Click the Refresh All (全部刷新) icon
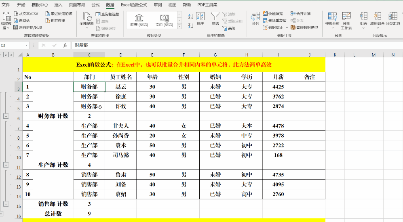The image size is (403, 222). pyautogui.click(x=87, y=16)
